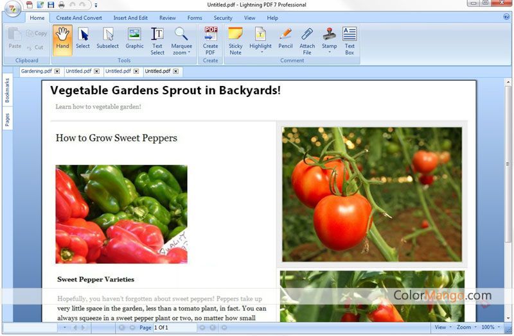Click 'Sweet Pepper Varieties' subheading
Viewport: 514px width, 336px height.
96,280
